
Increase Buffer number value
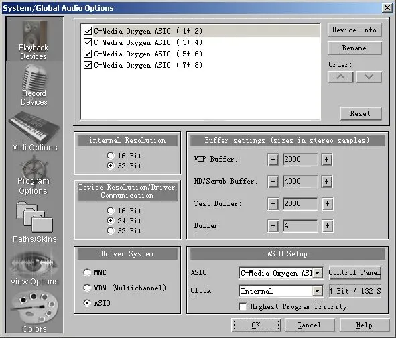327,226
